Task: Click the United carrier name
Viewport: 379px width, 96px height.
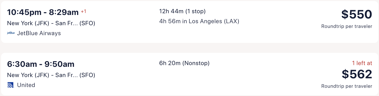Action: 26,85
